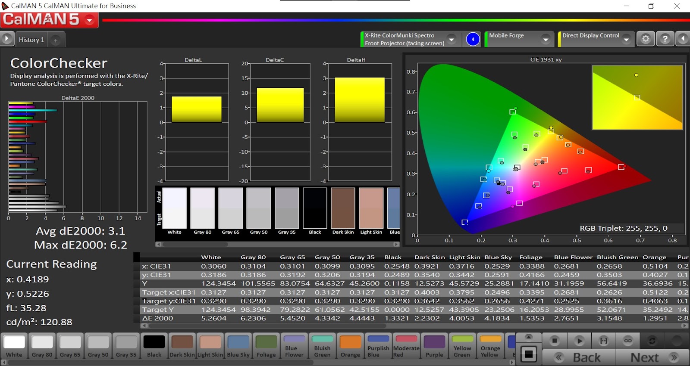This screenshot has height=366, width=690.
Task: Expand the X-Rite ColorMunki Spectro meter dropdown
Action: pyautogui.click(x=452, y=39)
